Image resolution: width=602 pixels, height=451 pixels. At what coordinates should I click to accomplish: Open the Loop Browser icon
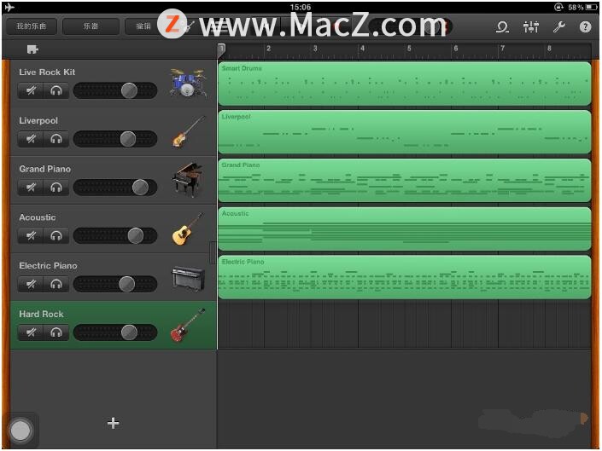[502, 26]
